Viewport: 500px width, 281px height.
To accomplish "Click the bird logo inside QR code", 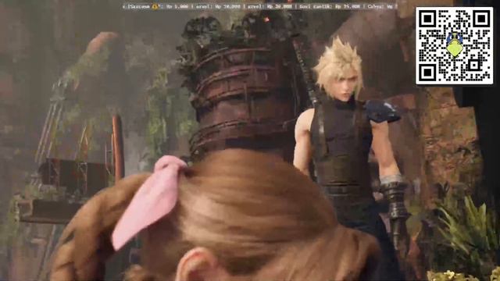I will point(455,44).
